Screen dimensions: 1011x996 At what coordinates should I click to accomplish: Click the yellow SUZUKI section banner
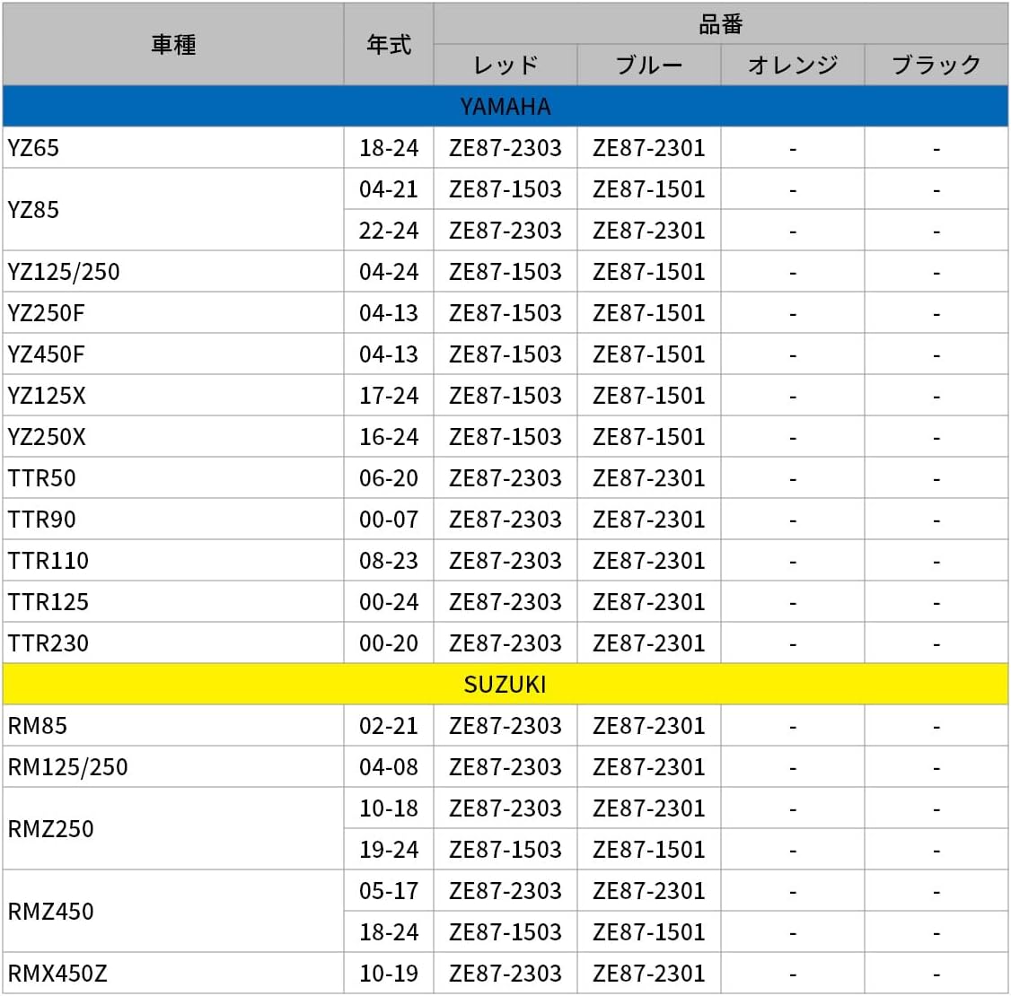pyautogui.click(x=505, y=684)
